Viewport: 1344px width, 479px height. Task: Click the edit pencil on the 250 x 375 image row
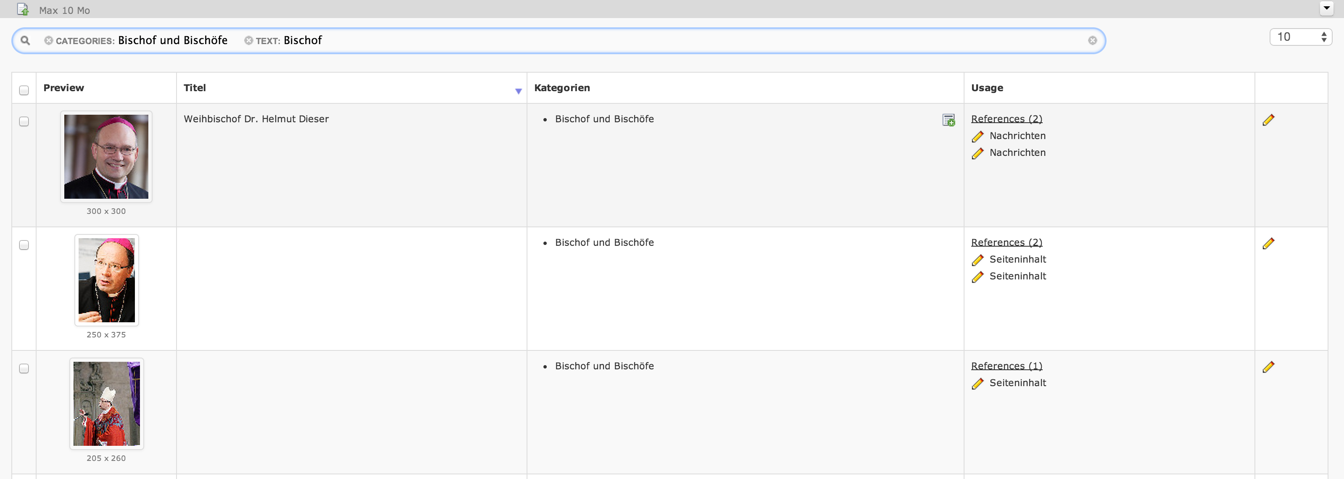click(1269, 242)
